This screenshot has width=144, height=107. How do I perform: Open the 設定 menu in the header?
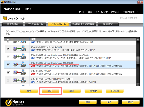pos(90,12)
